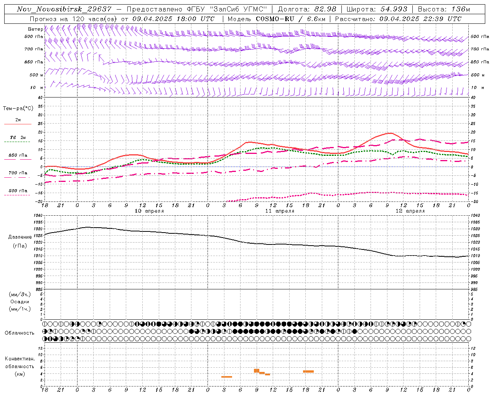Click the Ветер label of the wind panel
Viewport: 491px width, 393px height.
click(x=35, y=29)
